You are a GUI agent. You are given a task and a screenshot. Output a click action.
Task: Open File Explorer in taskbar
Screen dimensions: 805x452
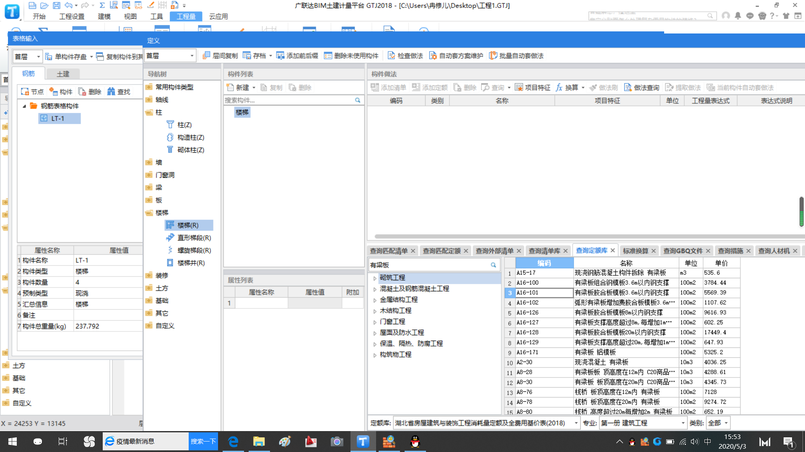pos(259,442)
